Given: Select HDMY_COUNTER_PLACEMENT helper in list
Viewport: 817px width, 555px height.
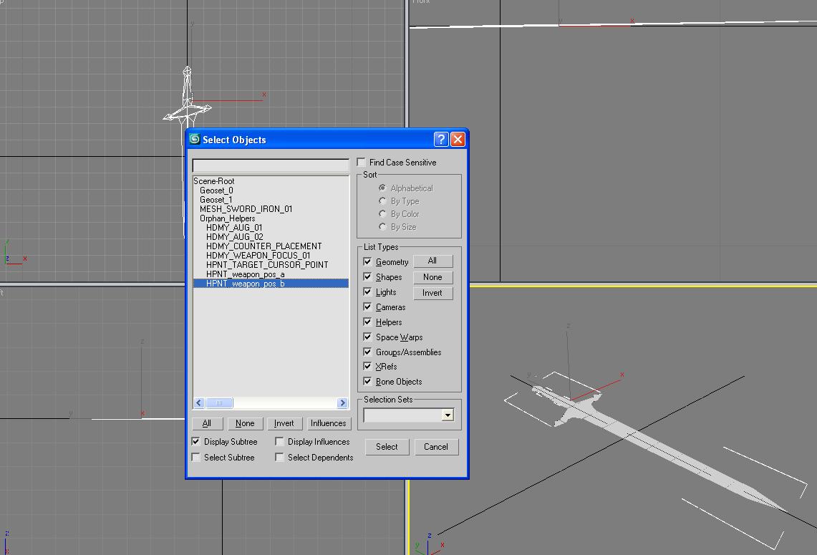Looking at the screenshot, I should pos(264,246).
